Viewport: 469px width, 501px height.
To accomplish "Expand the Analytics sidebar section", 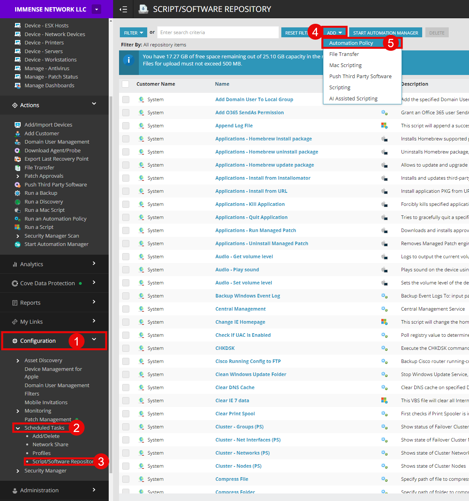I will point(94,263).
